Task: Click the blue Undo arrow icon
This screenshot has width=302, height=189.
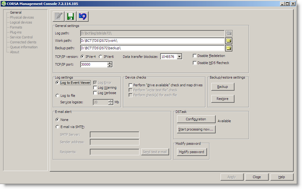Action: [83, 16]
